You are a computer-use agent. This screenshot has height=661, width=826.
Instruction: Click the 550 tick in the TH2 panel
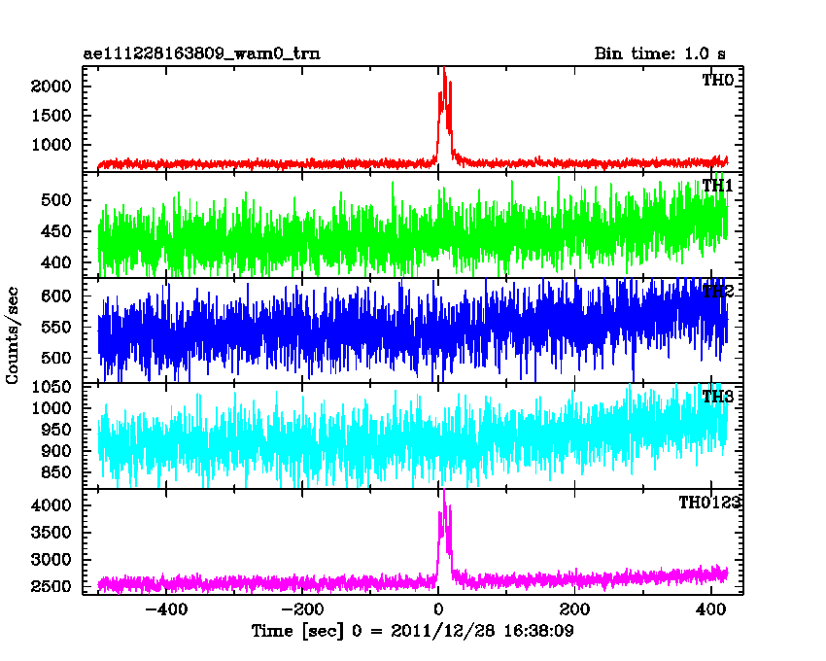pos(55,327)
